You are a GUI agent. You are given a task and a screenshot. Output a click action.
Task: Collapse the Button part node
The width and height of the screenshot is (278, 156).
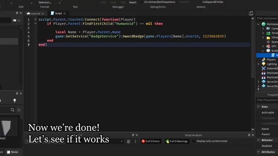[263, 51]
